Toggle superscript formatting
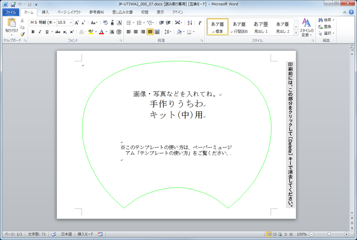 [x=72, y=32]
